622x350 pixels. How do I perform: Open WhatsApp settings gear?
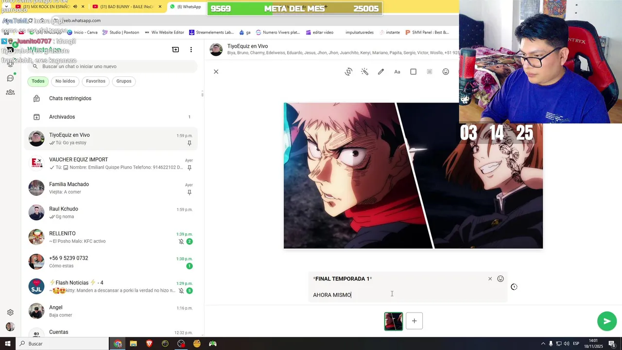tap(10, 313)
